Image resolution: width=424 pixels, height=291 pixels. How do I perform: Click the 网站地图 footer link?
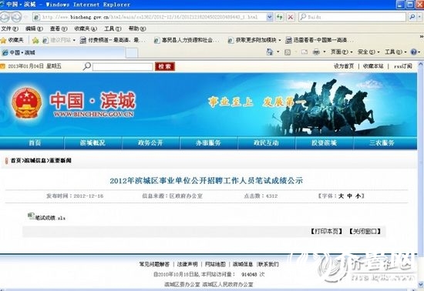pos(215,264)
